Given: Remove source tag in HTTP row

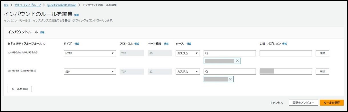Looking at the screenshot, I should [238, 61].
